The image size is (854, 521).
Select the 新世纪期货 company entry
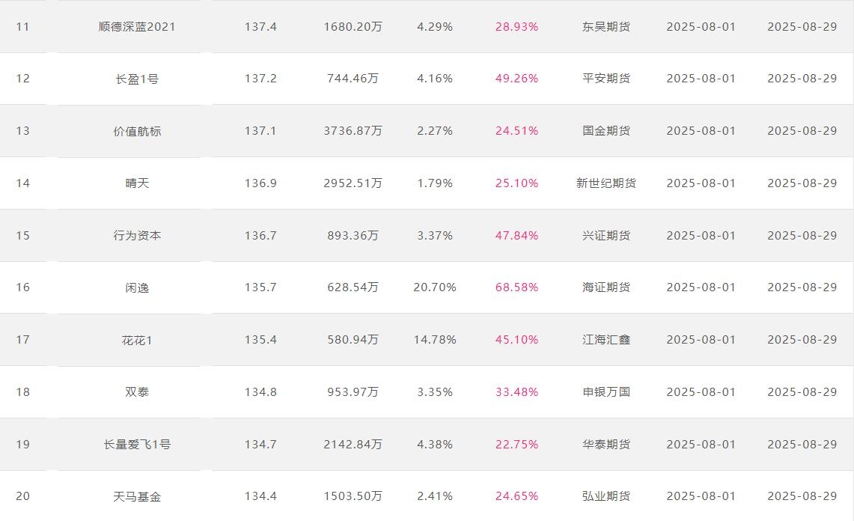point(606,183)
